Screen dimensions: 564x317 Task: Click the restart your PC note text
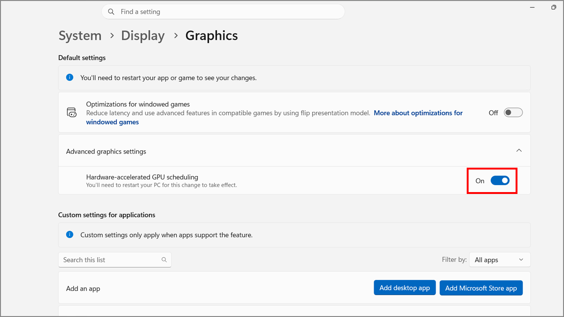tap(162, 185)
